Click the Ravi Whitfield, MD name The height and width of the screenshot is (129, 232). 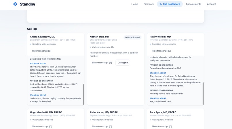(160, 37)
